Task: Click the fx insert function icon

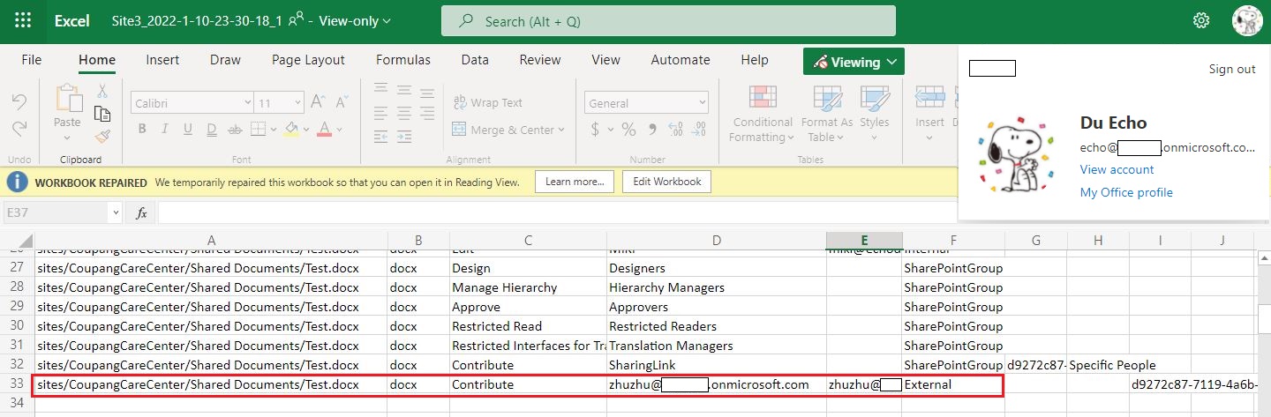Action: pos(141,212)
